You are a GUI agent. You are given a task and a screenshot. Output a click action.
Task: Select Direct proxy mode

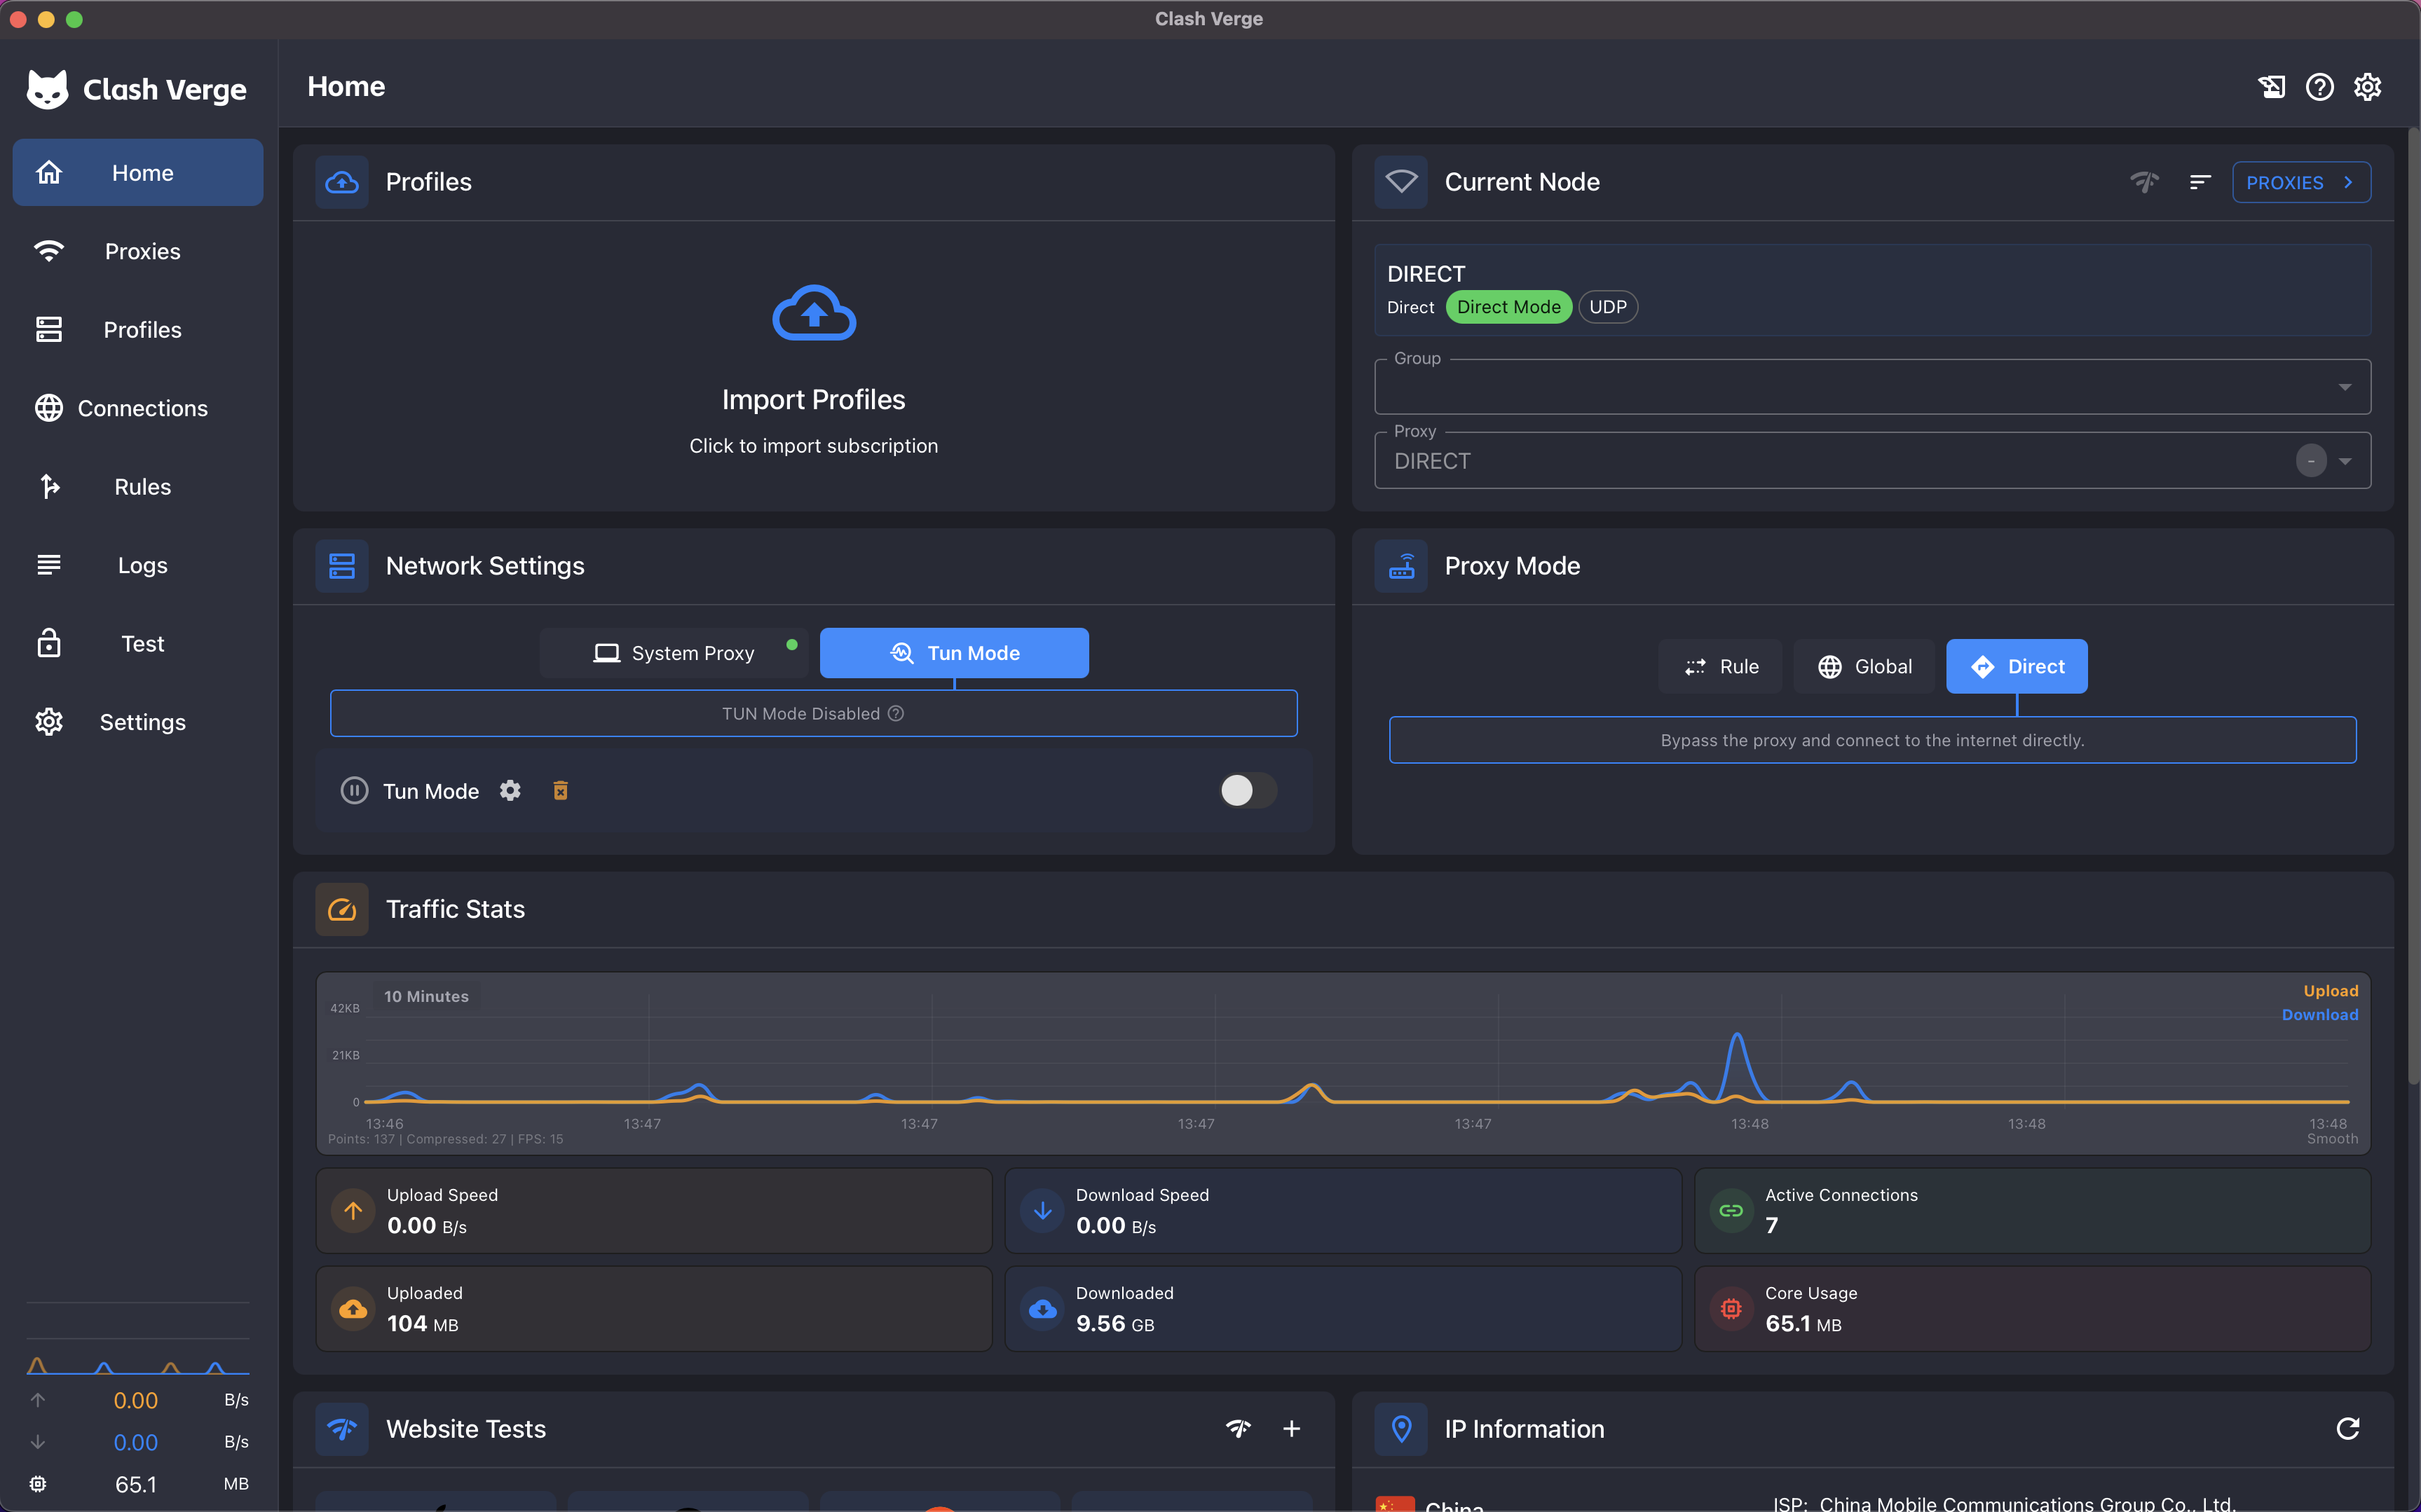[x=2017, y=666]
